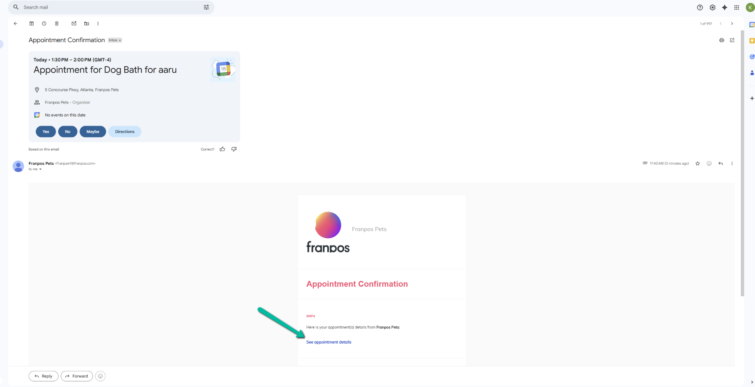The width and height of the screenshot is (755, 387).
Task: Star the Franpos Pets message
Action: click(697, 163)
